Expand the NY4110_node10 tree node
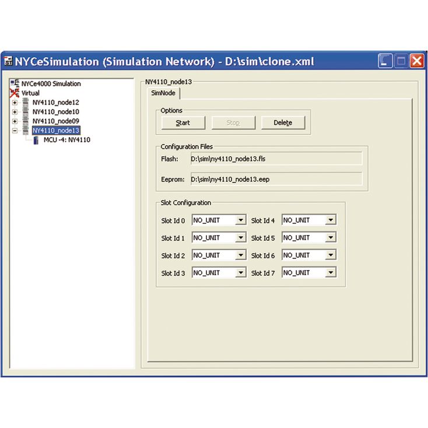The width and height of the screenshot is (428, 428). [15, 112]
